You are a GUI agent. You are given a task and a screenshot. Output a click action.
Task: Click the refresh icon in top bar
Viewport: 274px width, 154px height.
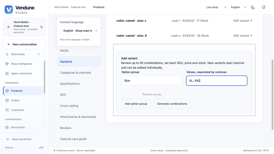click(264, 7)
